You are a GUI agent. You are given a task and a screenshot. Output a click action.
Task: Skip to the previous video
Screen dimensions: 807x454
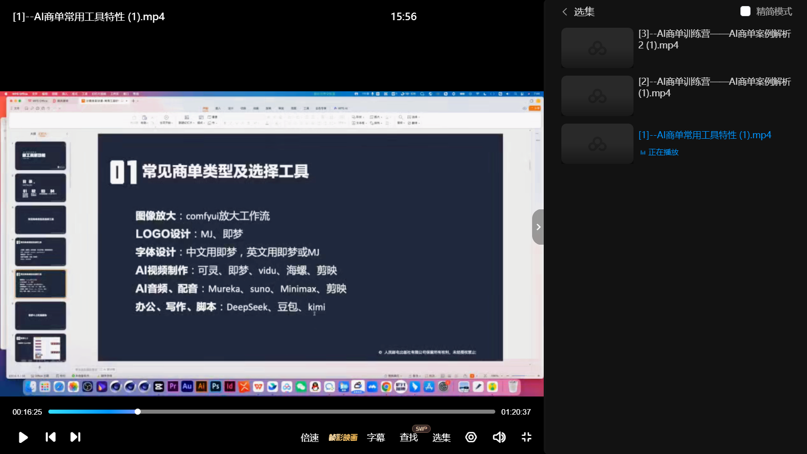tap(50, 437)
